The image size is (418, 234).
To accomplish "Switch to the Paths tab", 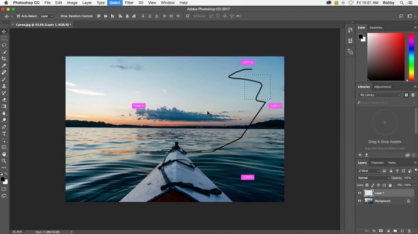I will click(x=392, y=163).
